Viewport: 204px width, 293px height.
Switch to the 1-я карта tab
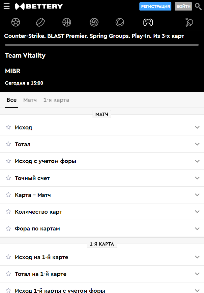(x=56, y=100)
